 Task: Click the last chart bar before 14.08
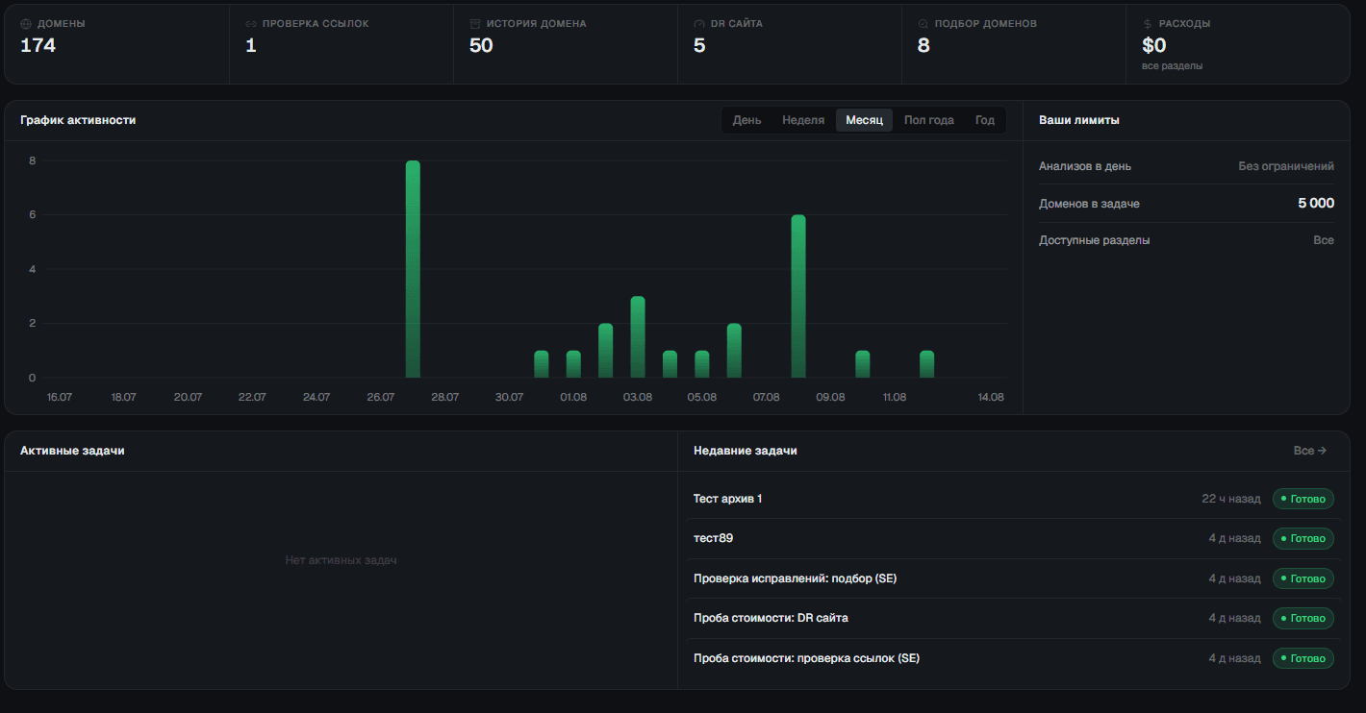click(927, 364)
